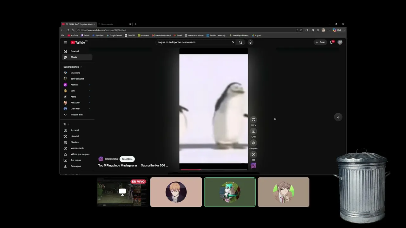
Task: Open the @Barsik-ro9cz channel
Action: pos(111,159)
